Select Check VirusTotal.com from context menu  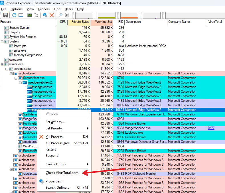pos(62,173)
